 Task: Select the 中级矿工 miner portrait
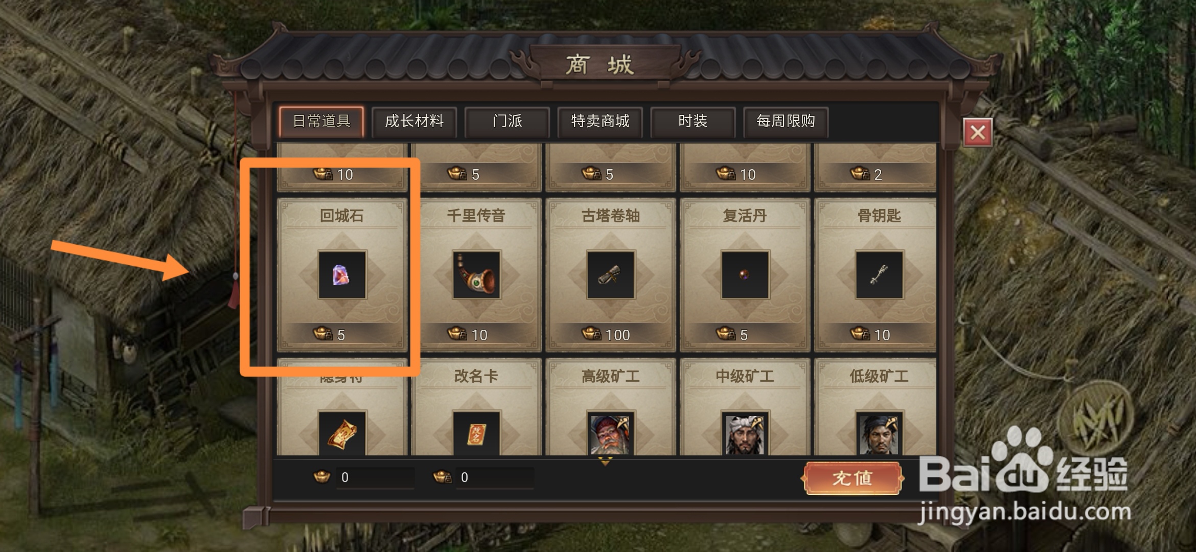(x=745, y=433)
